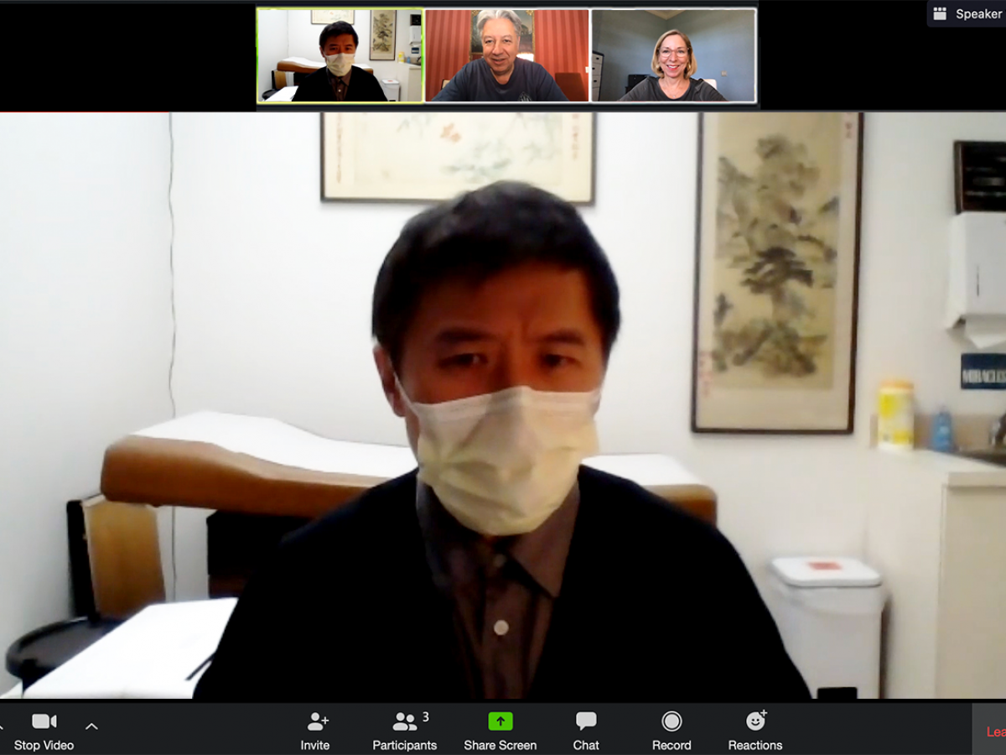
Task: Click the Share Screen text label
Action: (500, 745)
